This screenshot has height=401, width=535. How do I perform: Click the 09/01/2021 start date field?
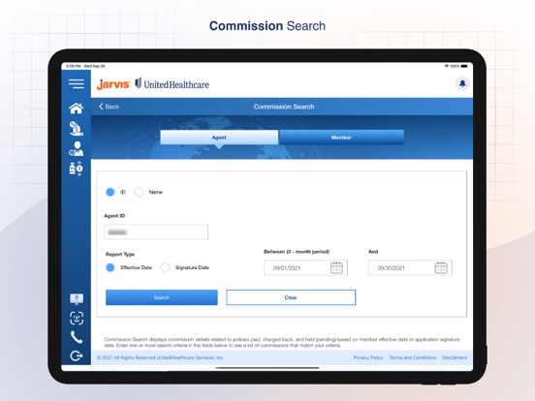coord(305,267)
